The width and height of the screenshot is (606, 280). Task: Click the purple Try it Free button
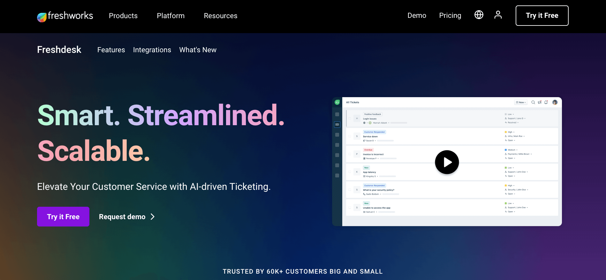pos(63,217)
